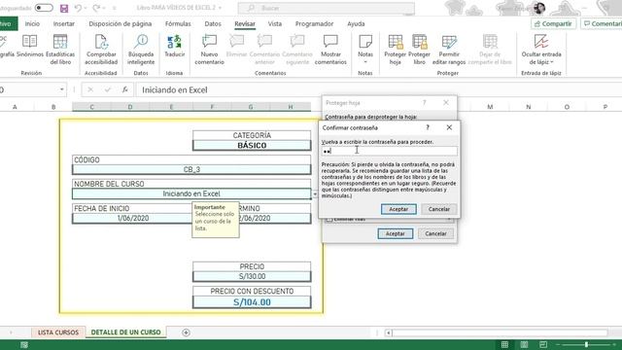
Task: Click the formula bar cancel X icon
Action: [x=90, y=90]
